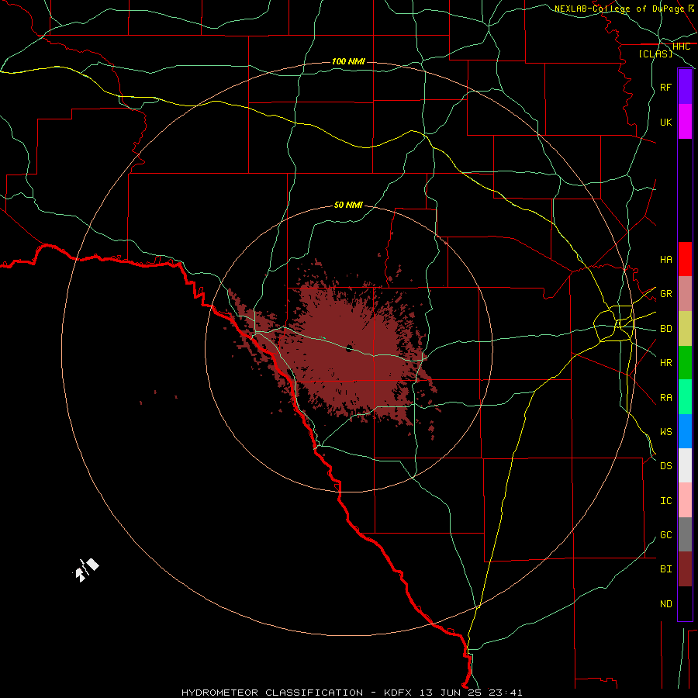This screenshot has width=698, height=698.
Task: Select the BD yellow legend swatch
Action: click(x=685, y=329)
